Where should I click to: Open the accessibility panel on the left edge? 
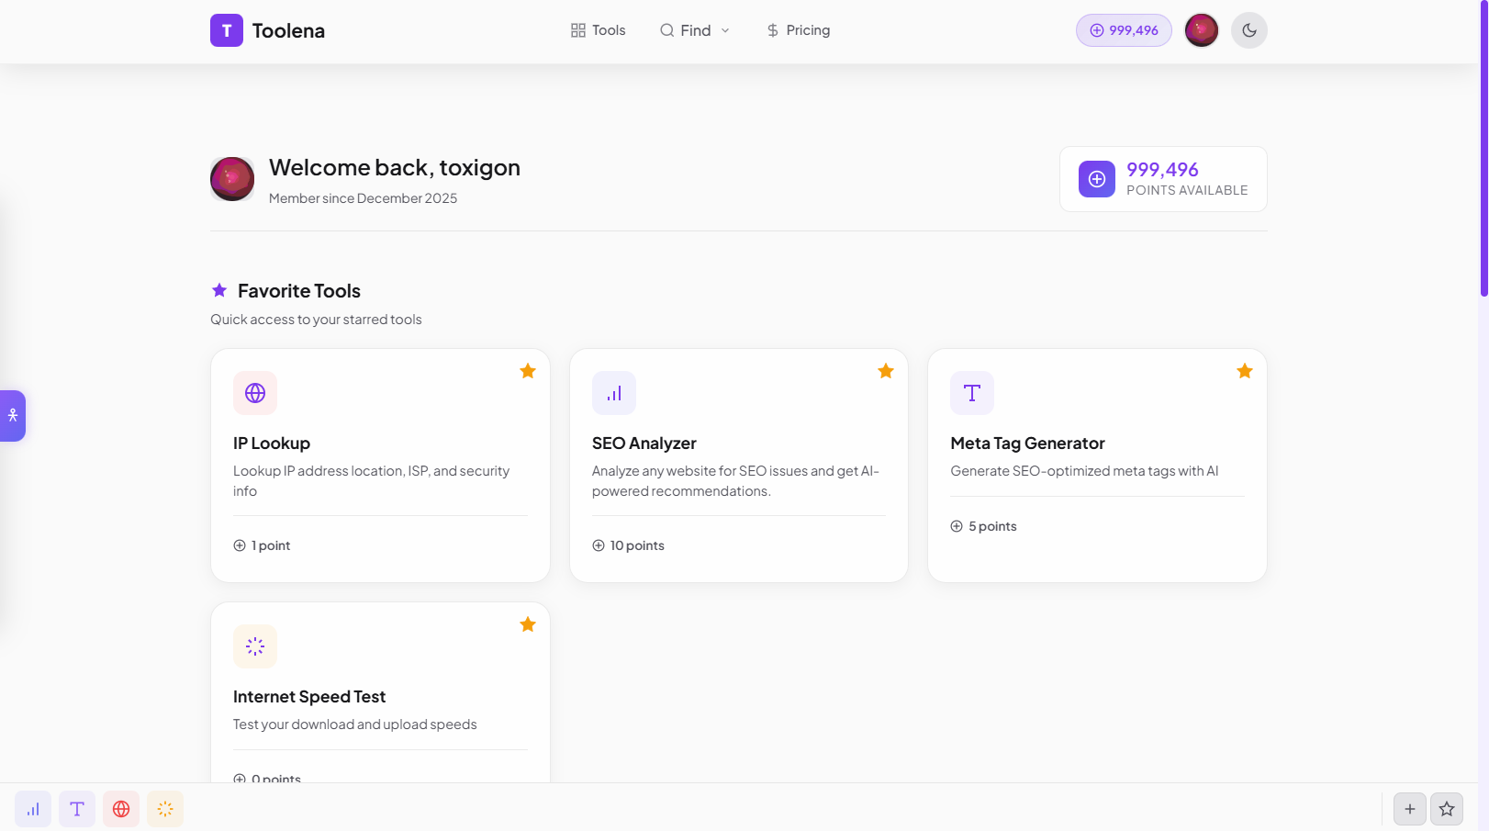click(x=13, y=415)
